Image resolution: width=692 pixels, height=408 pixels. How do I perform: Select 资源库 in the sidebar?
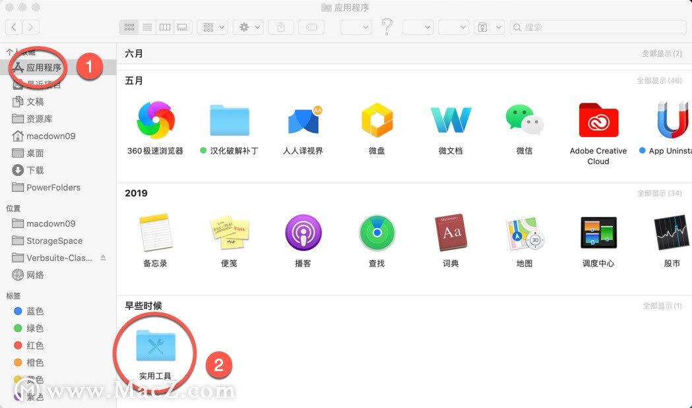pyautogui.click(x=58, y=119)
